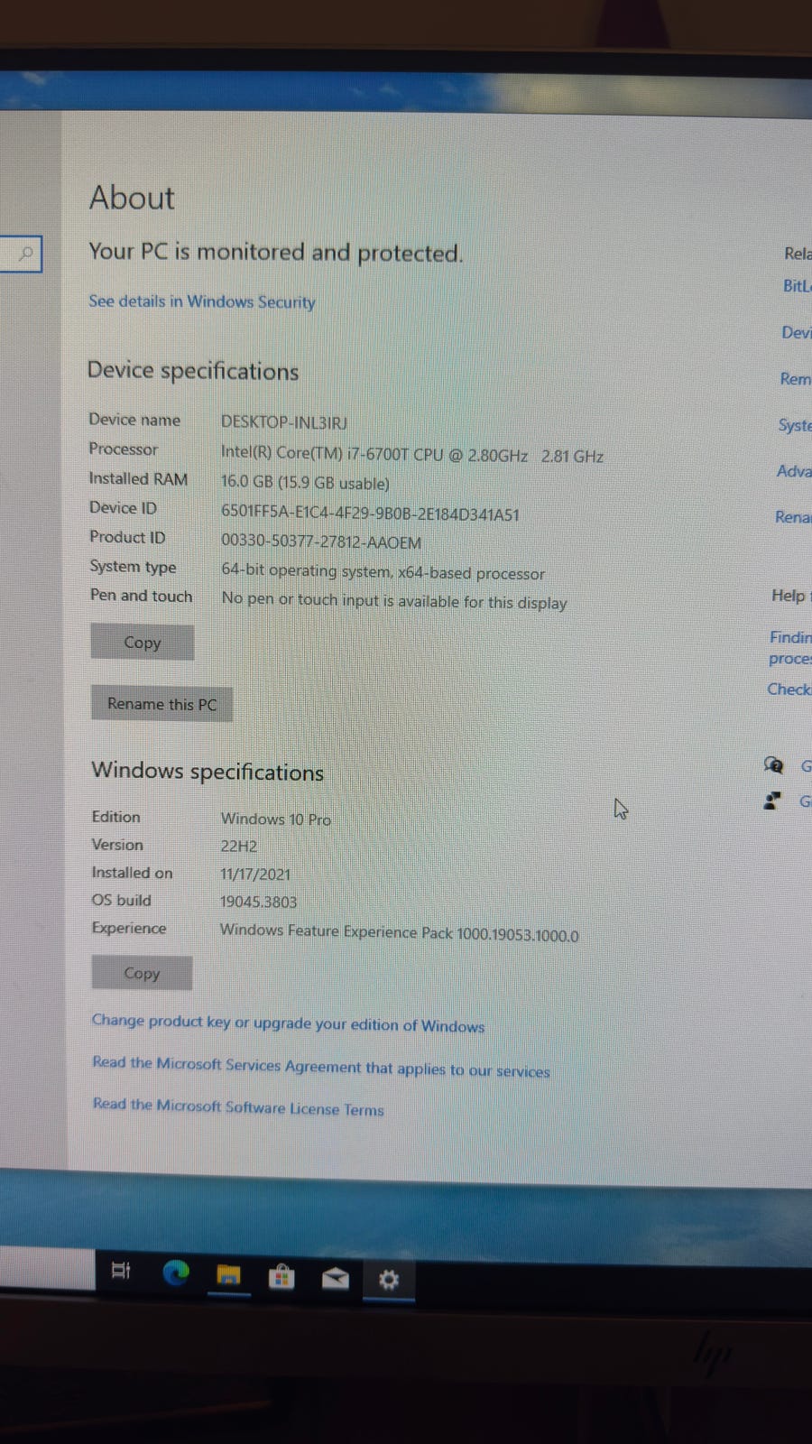Click the Windows specifications heading
The height and width of the screenshot is (1444, 812).
208,772
